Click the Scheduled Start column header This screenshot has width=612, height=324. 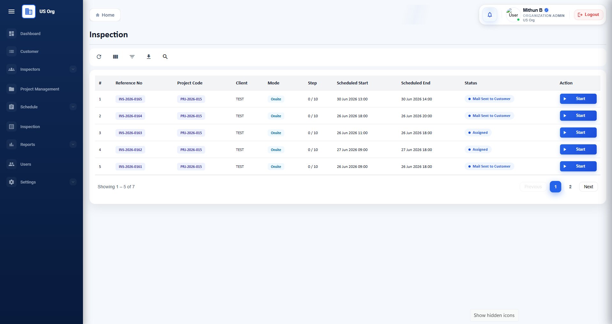click(352, 83)
